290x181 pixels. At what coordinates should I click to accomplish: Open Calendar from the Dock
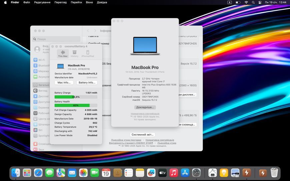[x=106, y=173]
